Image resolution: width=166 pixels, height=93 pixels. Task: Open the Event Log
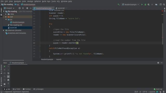(x=158, y=89)
